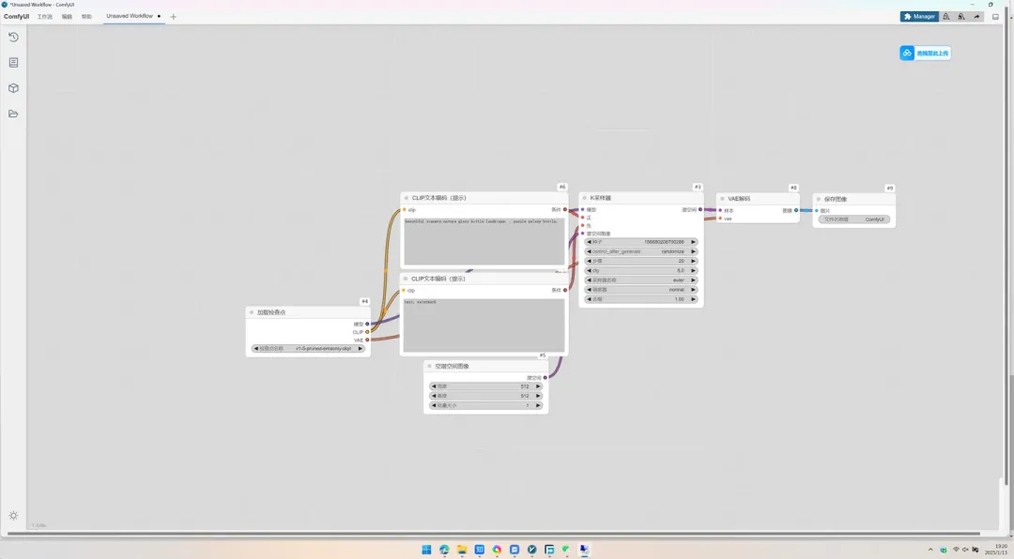Collapse the K采样器 node via its title dot
1014x559 pixels.
click(585, 198)
